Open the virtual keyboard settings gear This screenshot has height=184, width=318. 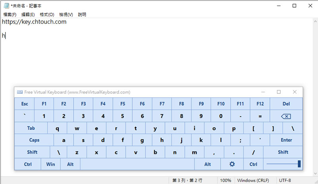coord(232,164)
